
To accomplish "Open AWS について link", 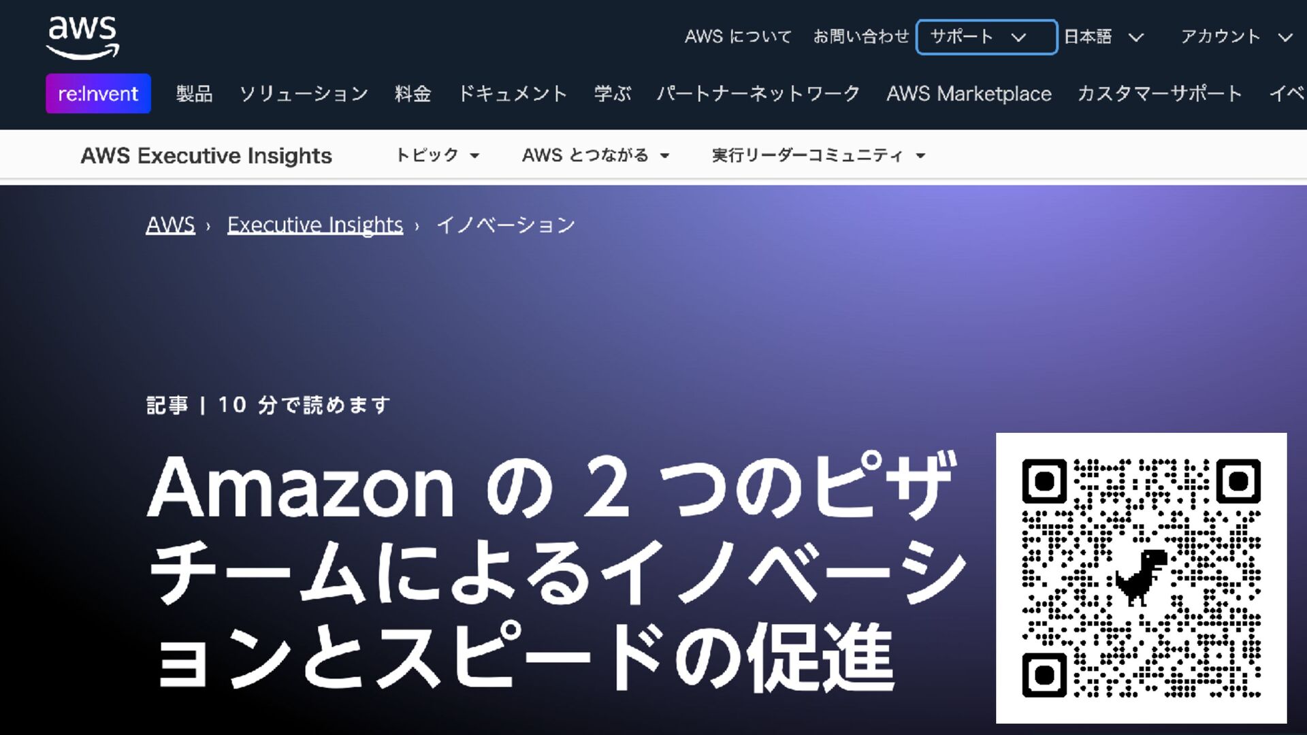I will tap(738, 37).
